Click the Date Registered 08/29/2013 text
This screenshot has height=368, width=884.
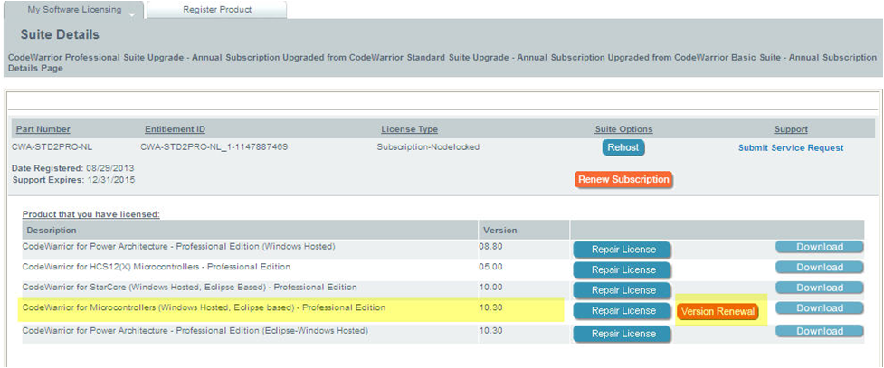coord(72,168)
